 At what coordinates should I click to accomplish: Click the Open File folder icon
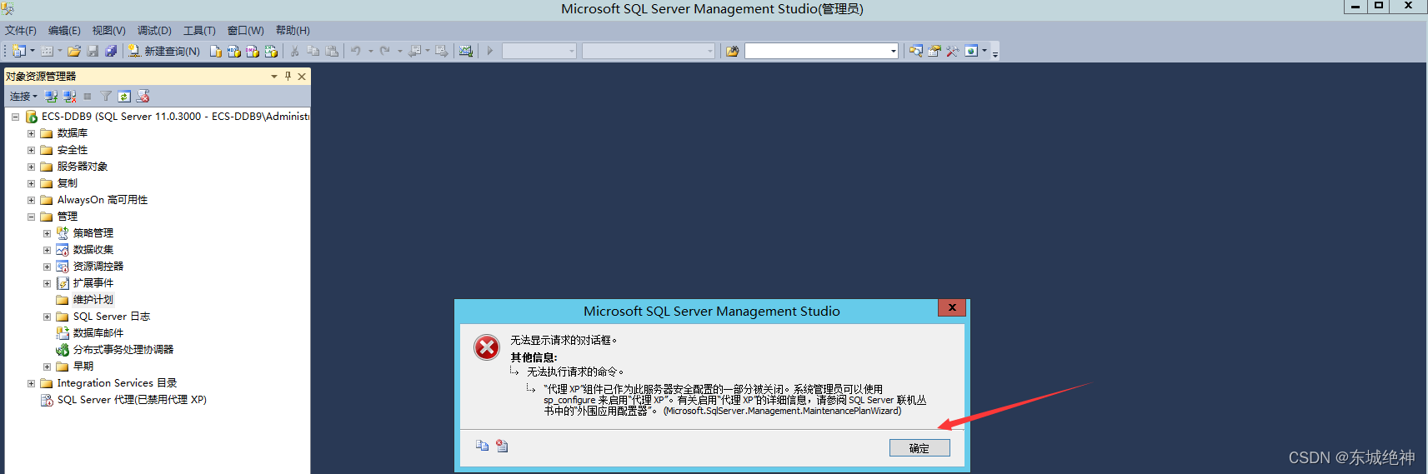[x=74, y=51]
